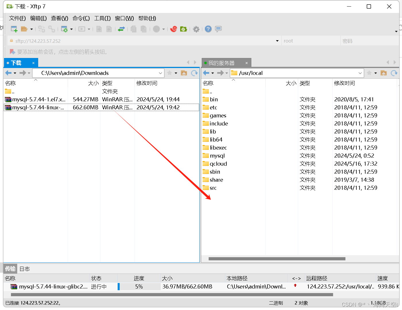402x310 pixels.
Task: Click the transfer play toolbar icon
Action: [82, 29]
